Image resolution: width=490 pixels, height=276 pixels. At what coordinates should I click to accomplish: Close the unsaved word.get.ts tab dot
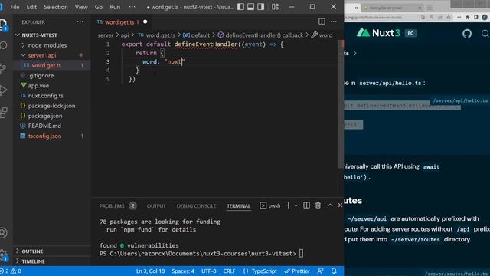click(x=145, y=21)
